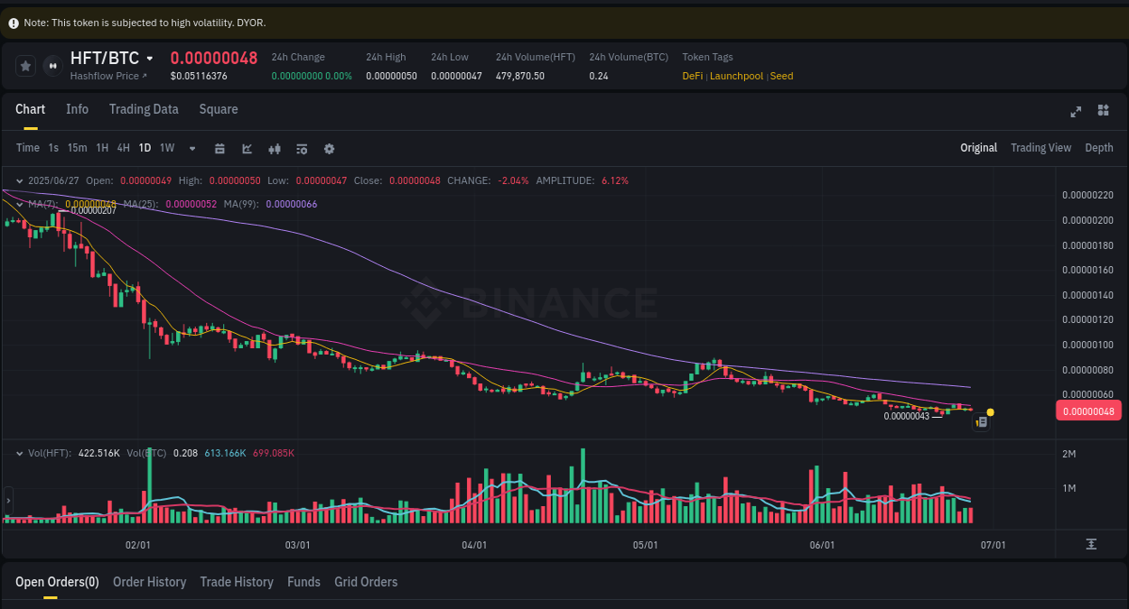
Task: Select the 1s timeframe
Action: [x=52, y=148]
